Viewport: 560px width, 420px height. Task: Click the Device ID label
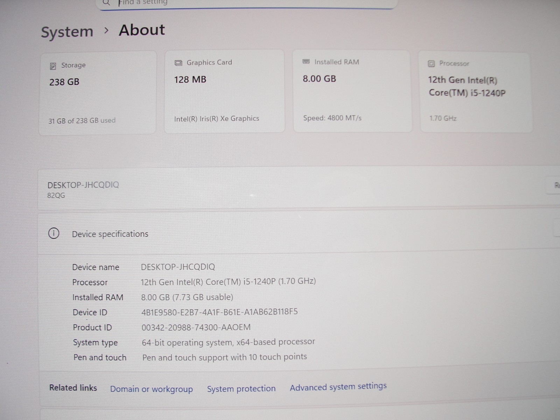90,312
